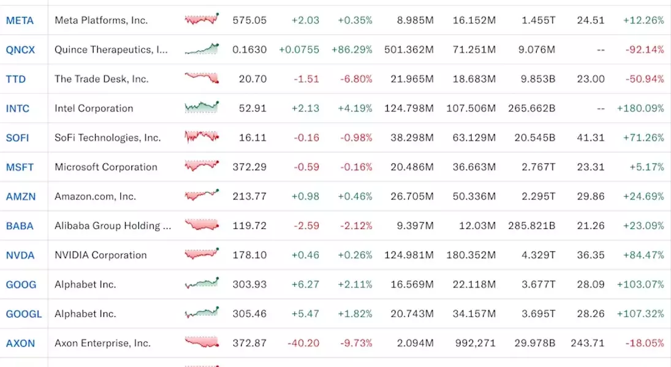Click Intel Corporation's green sparkline chart

[x=202, y=108]
